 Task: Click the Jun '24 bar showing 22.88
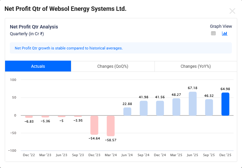(x=127, y=111)
